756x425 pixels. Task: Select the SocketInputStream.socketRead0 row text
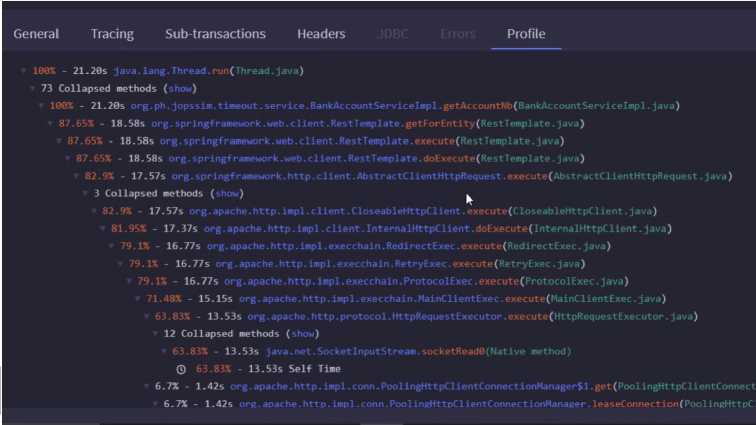[x=372, y=351]
